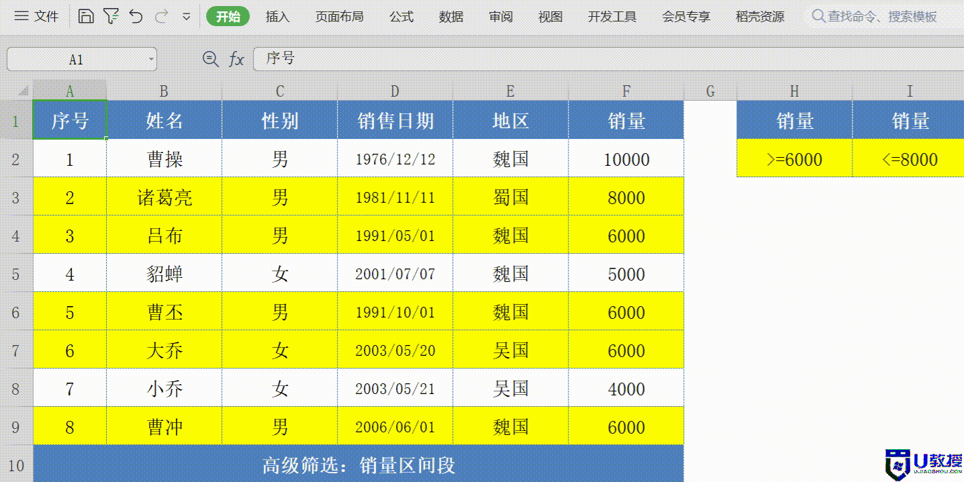This screenshot has width=964, height=482.
Task: Select column F header
Action: click(626, 91)
